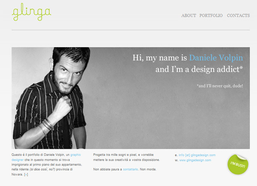Click the green I'M BUSY! sticker
The image size is (257, 186).
[x=238, y=164]
